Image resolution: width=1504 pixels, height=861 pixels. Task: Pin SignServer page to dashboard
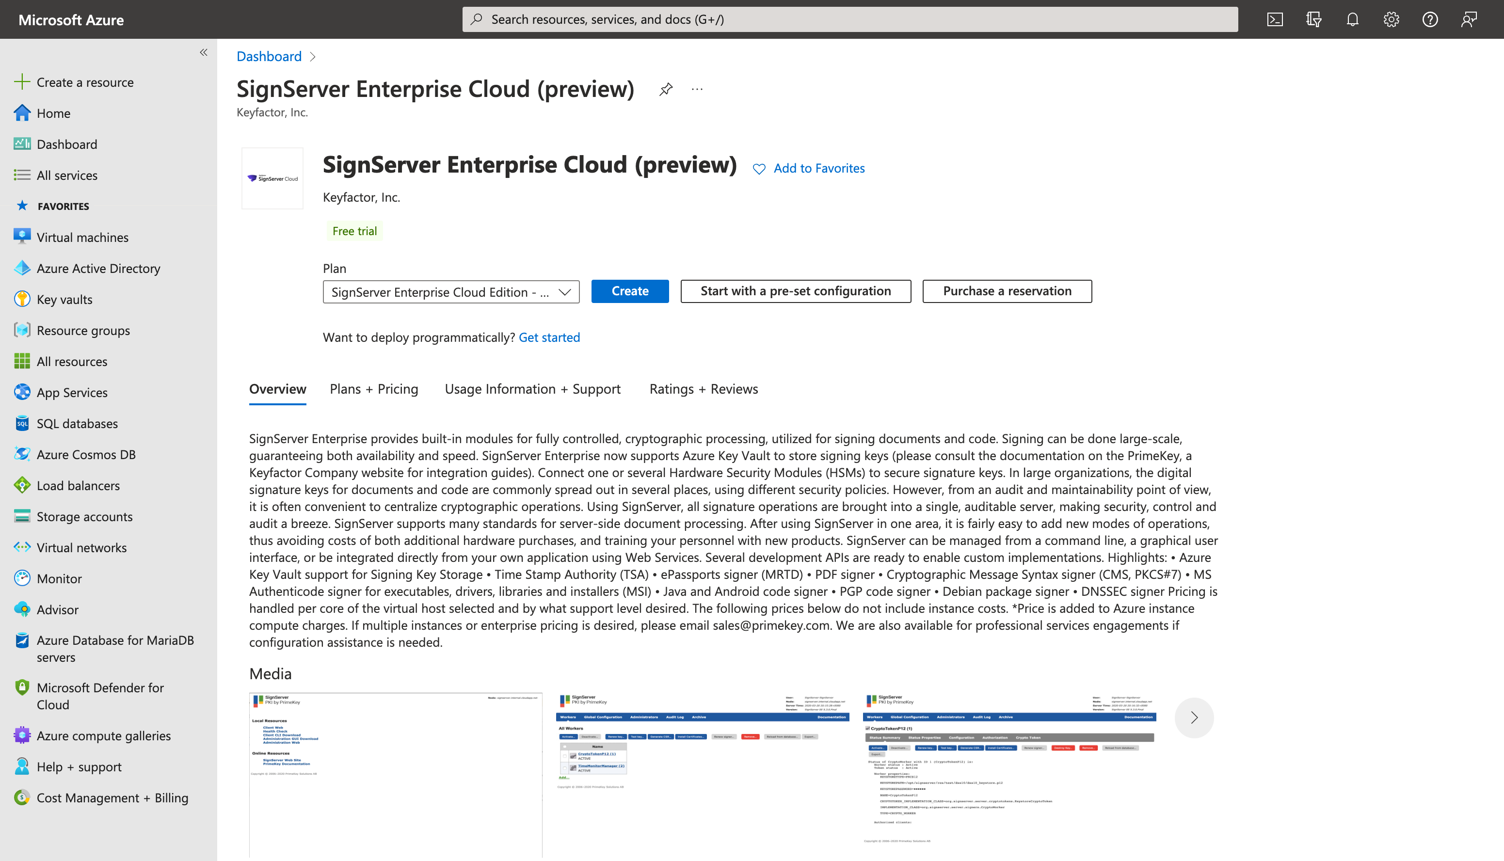tap(666, 89)
